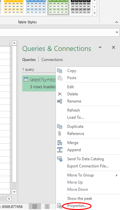Click the Properties icon
This screenshot has height=210, width=120.
coord(60,205)
